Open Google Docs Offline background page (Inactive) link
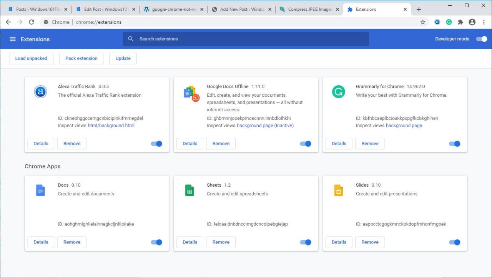 265,126
